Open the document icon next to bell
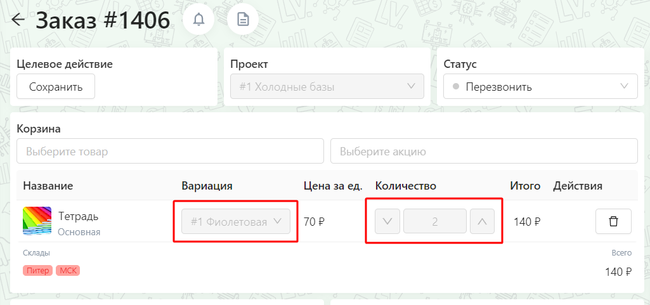This screenshot has width=650, height=305. tap(243, 20)
